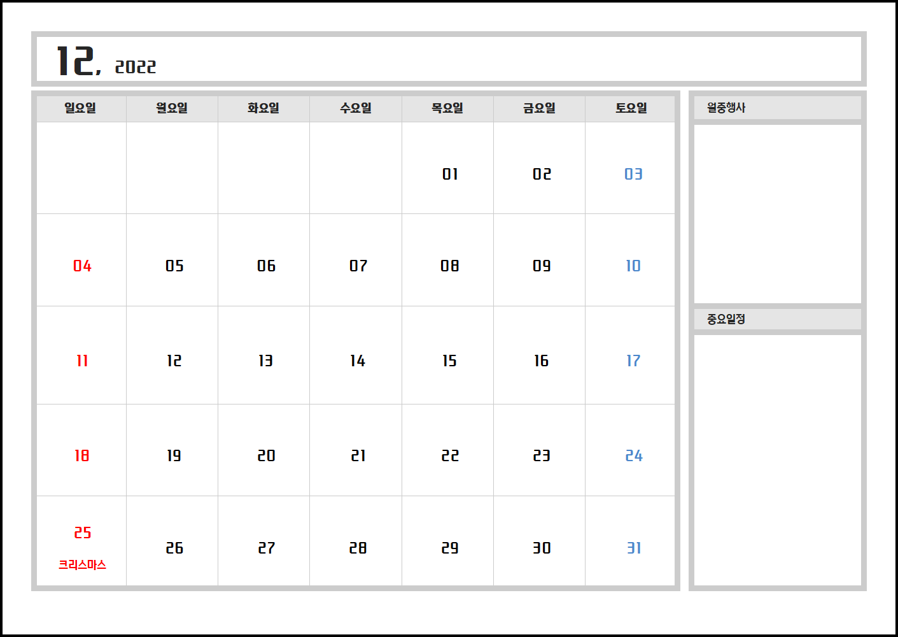The height and width of the screenshot is (637, 898).
Task: Click the large month number 12 in the header
Action: coord(75,61)
